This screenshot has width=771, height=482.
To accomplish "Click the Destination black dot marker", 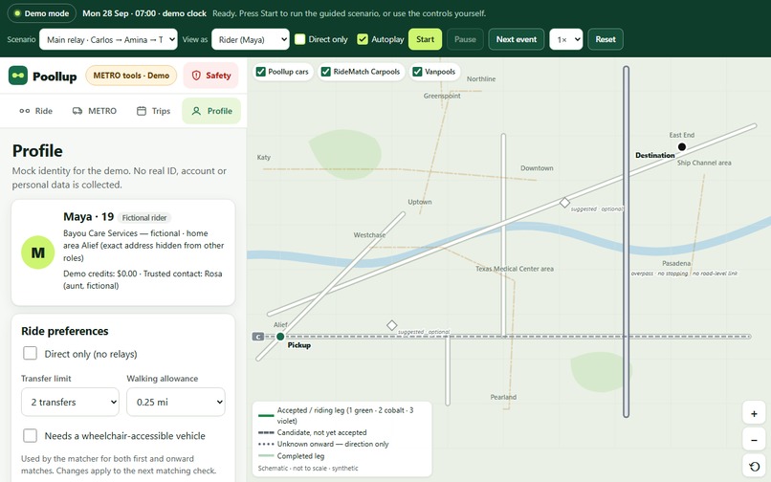I will [x=682, y=146].
